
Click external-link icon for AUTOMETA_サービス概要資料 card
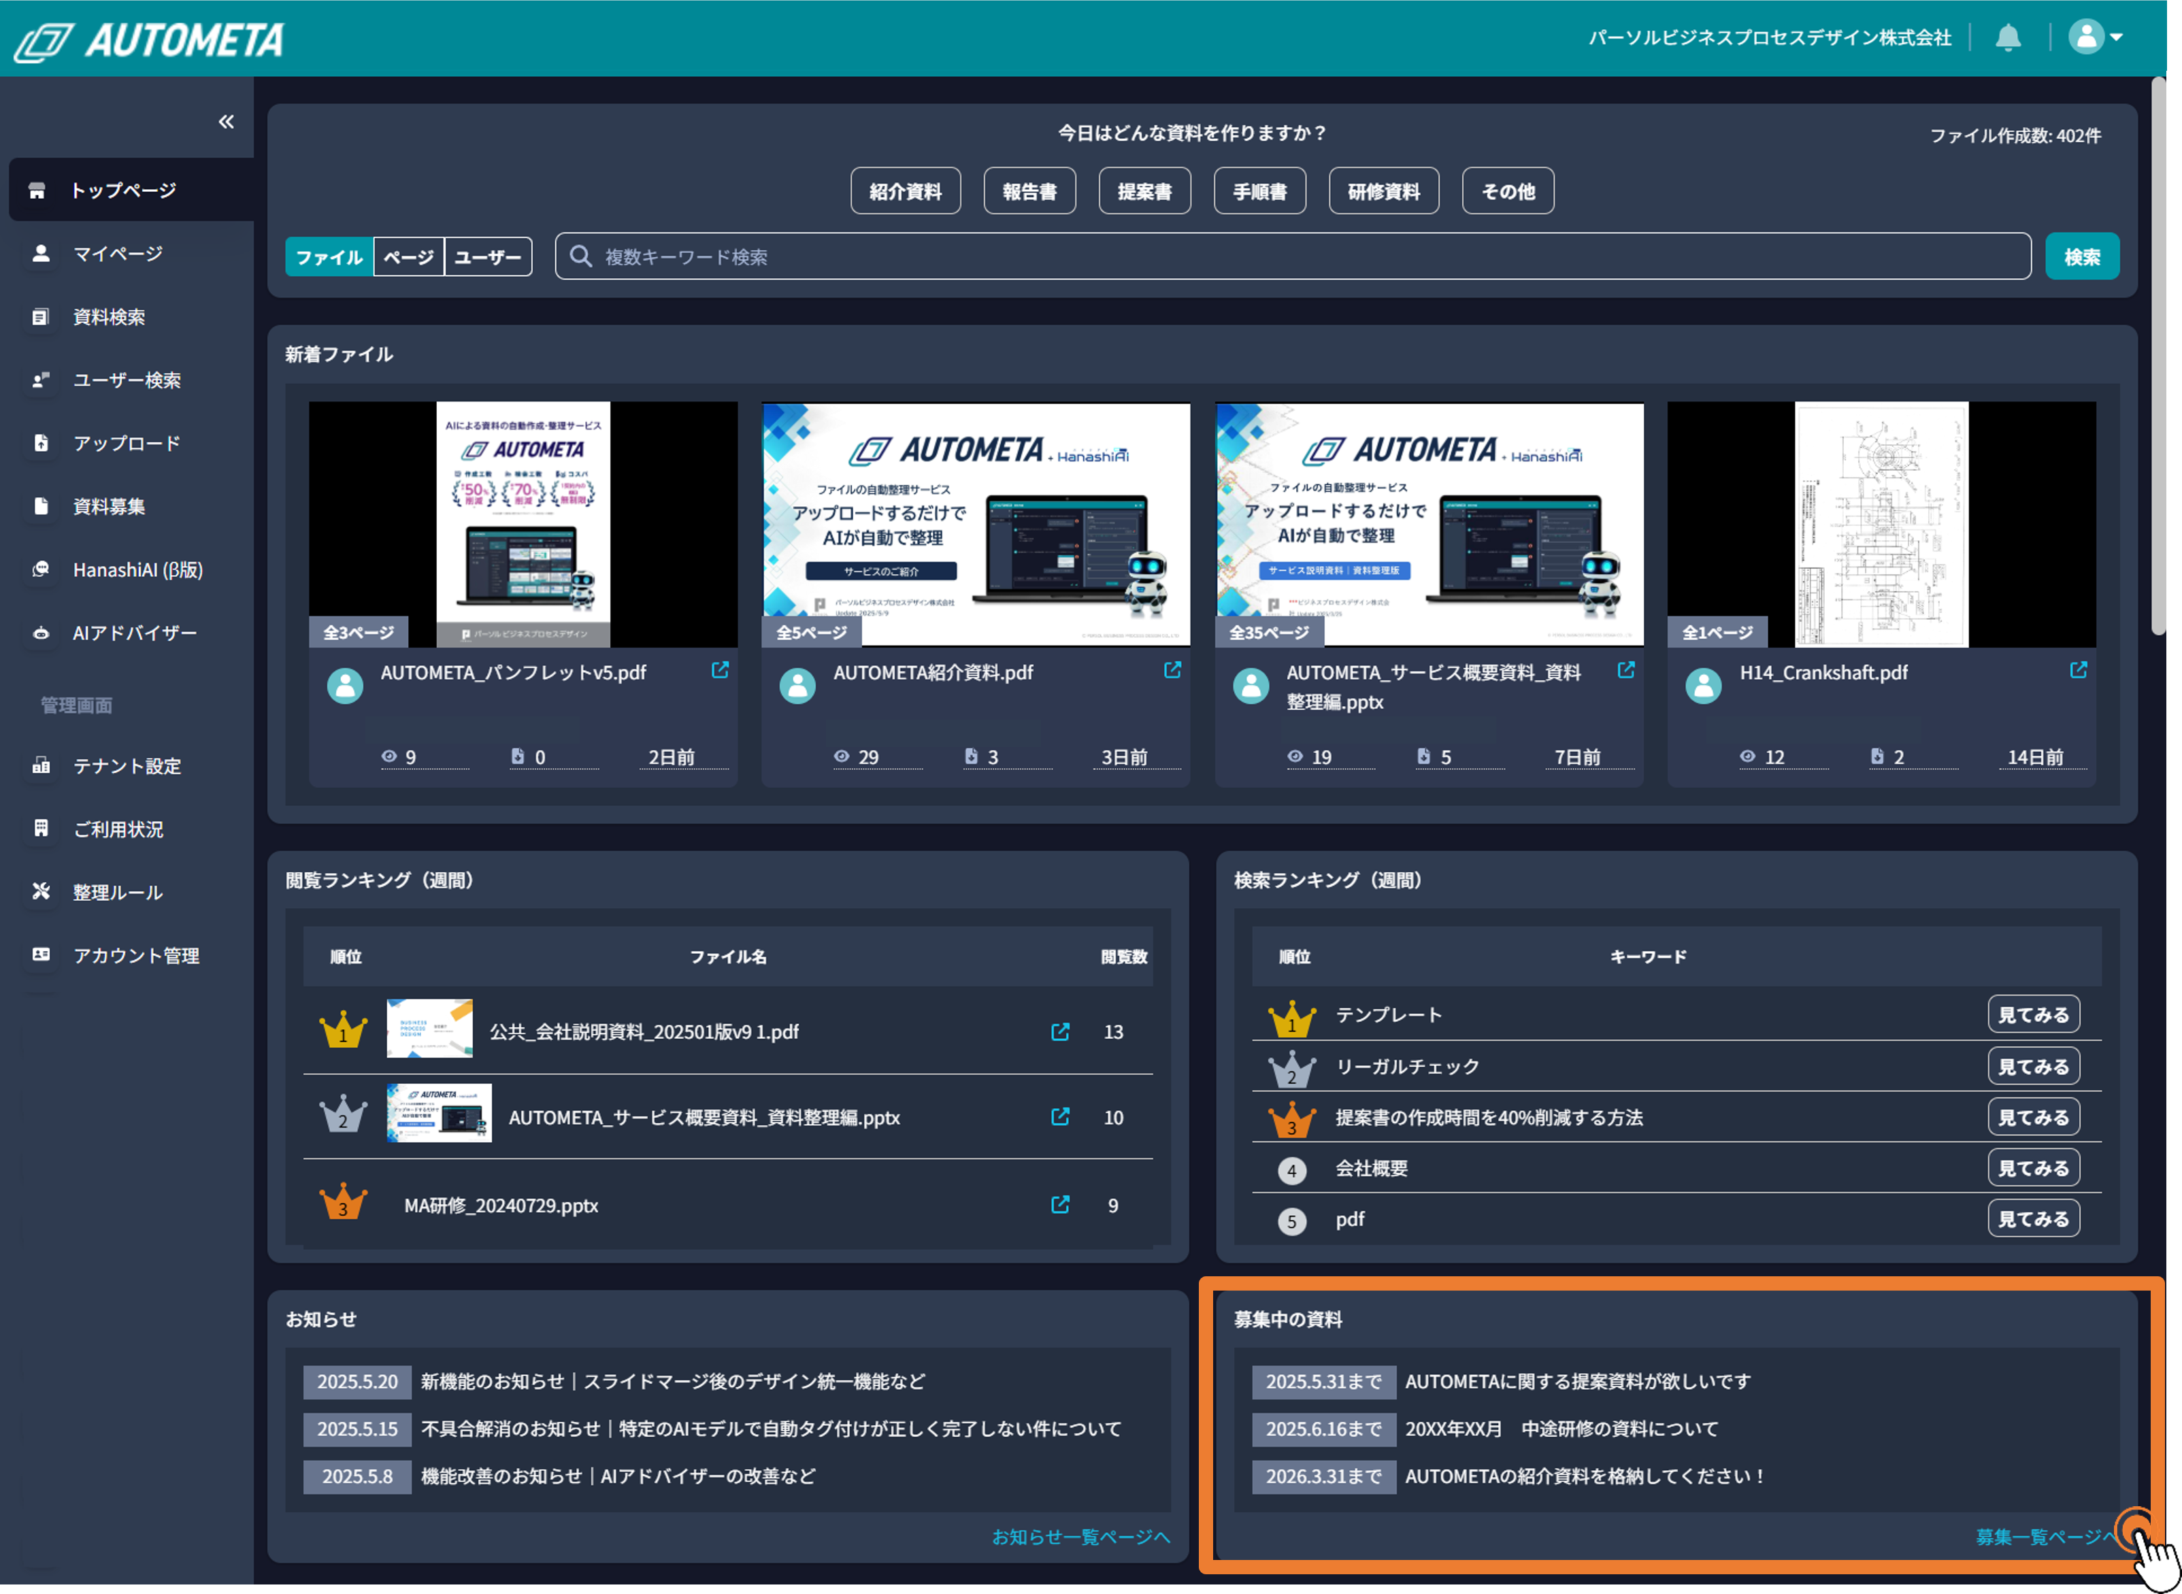(1626, 671)
